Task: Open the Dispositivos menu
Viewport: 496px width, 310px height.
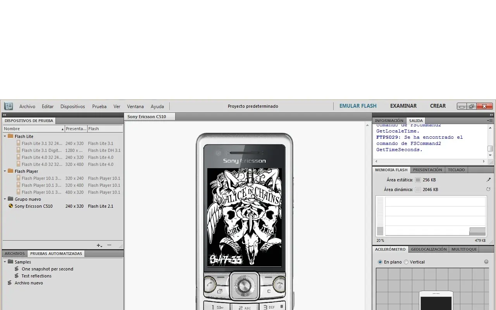Action: (72, 106)
